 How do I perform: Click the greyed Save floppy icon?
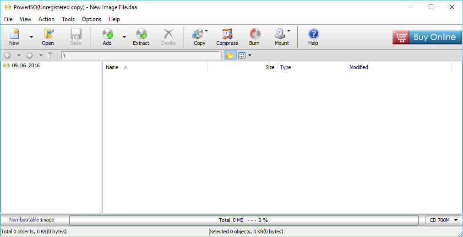point(76,34)
